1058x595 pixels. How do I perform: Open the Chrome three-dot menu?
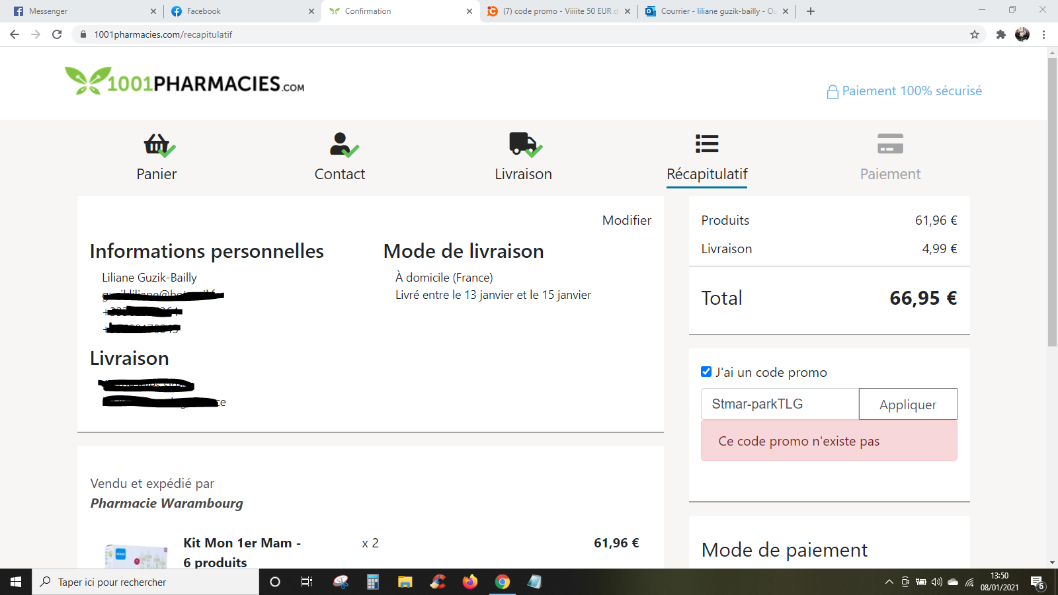pyautogui.click(x=1044, y=34)
